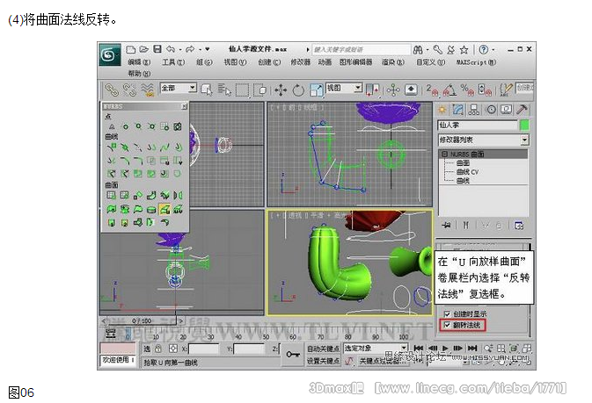Click the Save floppy disk icon

[x=157, y=49]
